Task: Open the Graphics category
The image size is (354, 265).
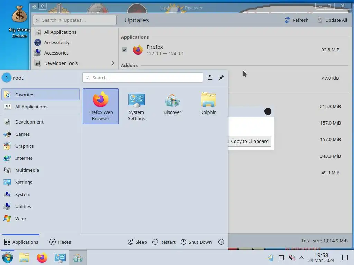Action: click(40, 146)
